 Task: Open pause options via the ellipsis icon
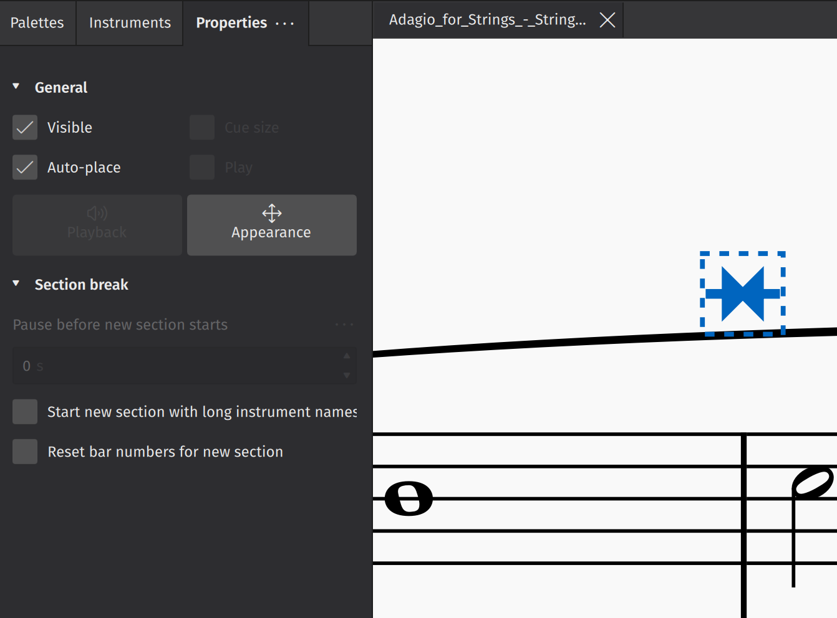pos(344,324)
